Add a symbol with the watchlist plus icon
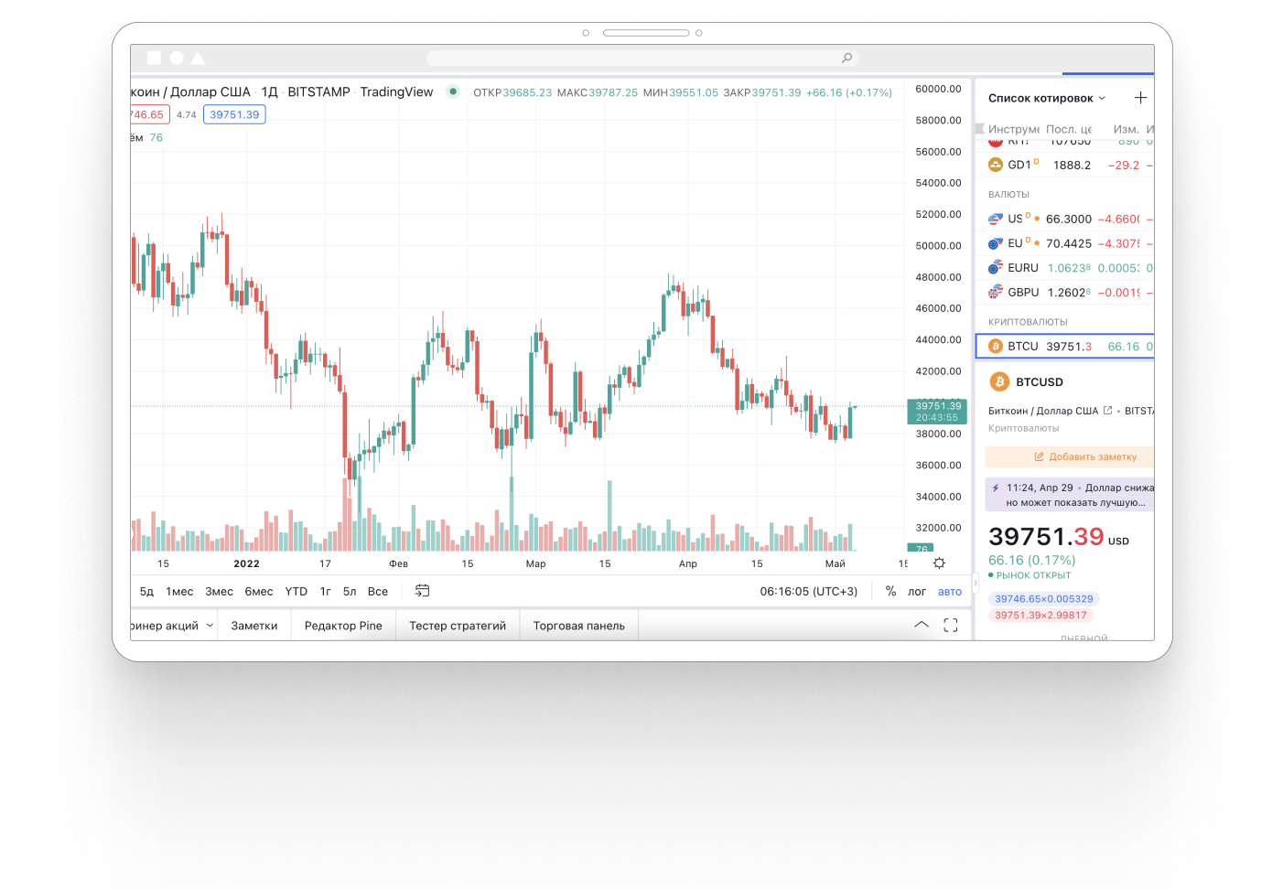 coord(1140,98)
